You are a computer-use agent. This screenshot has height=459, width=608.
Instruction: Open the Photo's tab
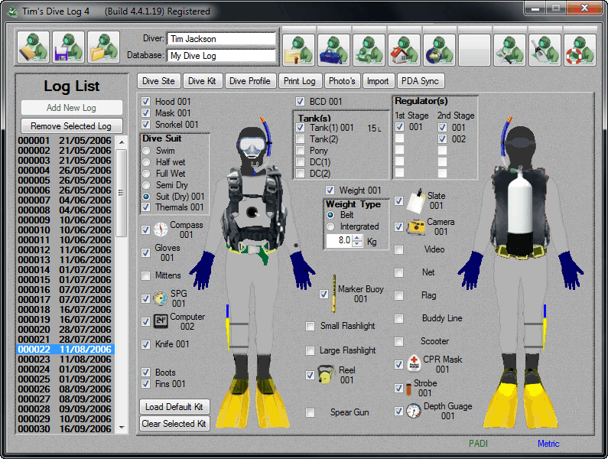(x=342, y=81)
